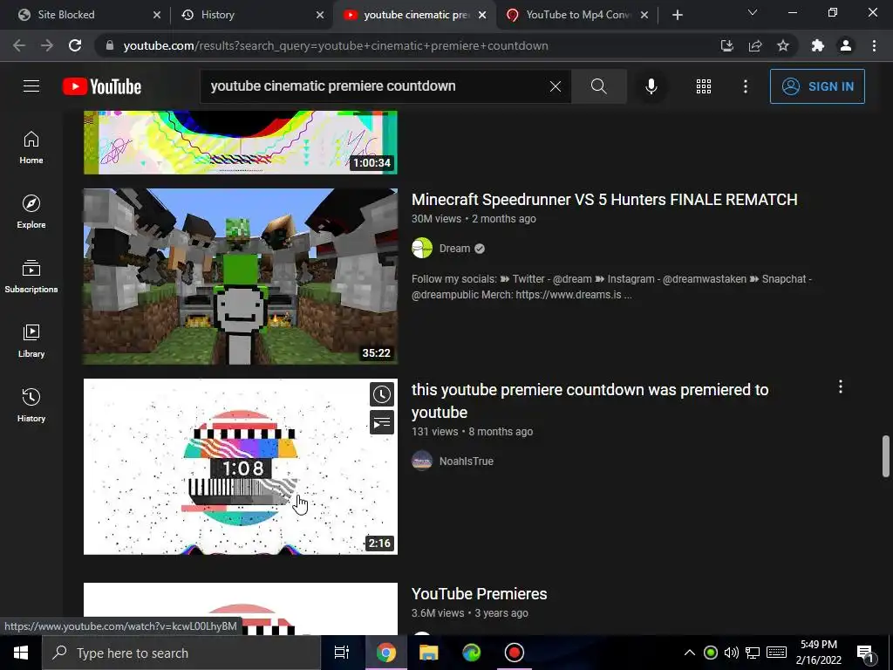Open the red recorder app on taskbar
Screen dimensions: 893x670
tap(515, 653)
